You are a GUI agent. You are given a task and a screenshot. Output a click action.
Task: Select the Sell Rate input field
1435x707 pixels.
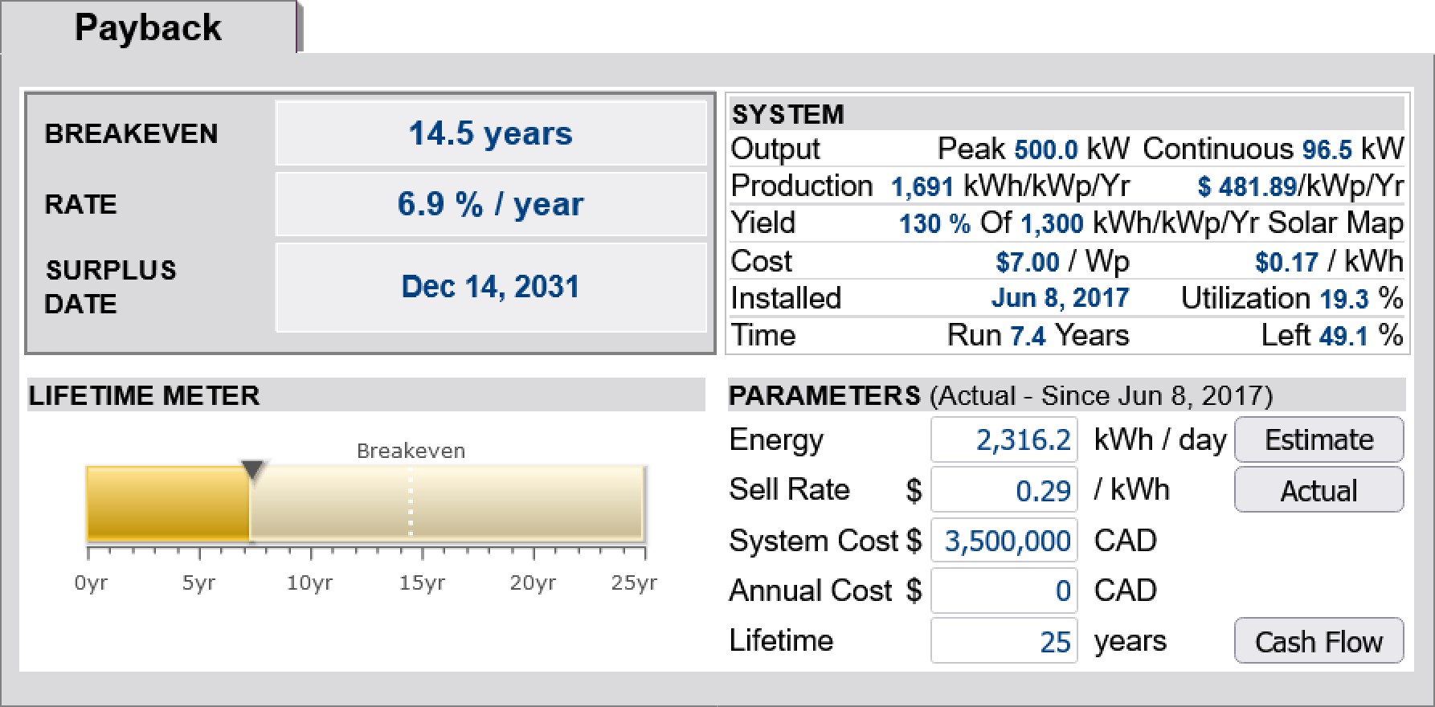[x=1004, y=490]
